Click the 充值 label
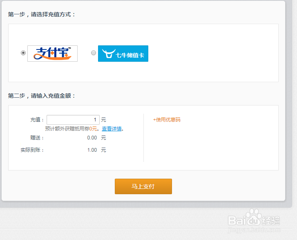Screen dimensions: 297x240 click(37, 120)
